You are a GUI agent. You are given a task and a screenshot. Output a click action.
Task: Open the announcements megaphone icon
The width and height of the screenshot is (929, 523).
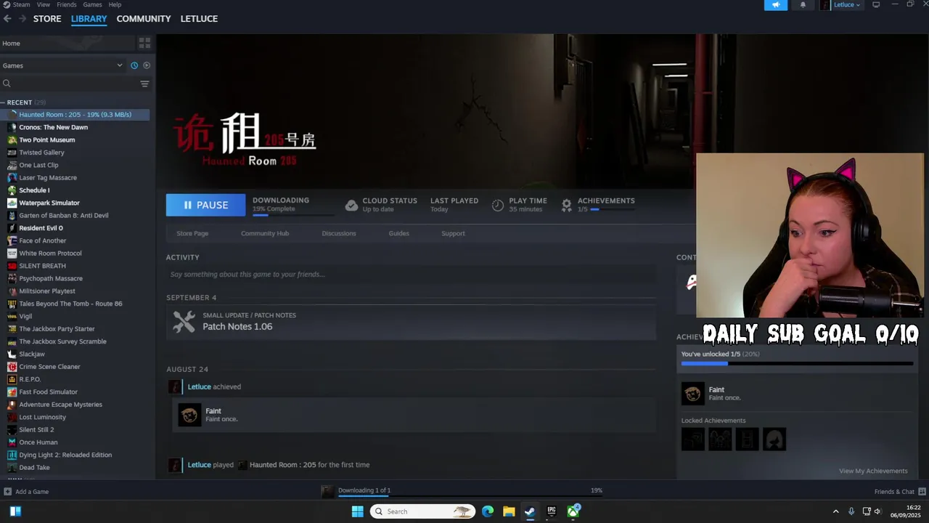coord(775,5)
